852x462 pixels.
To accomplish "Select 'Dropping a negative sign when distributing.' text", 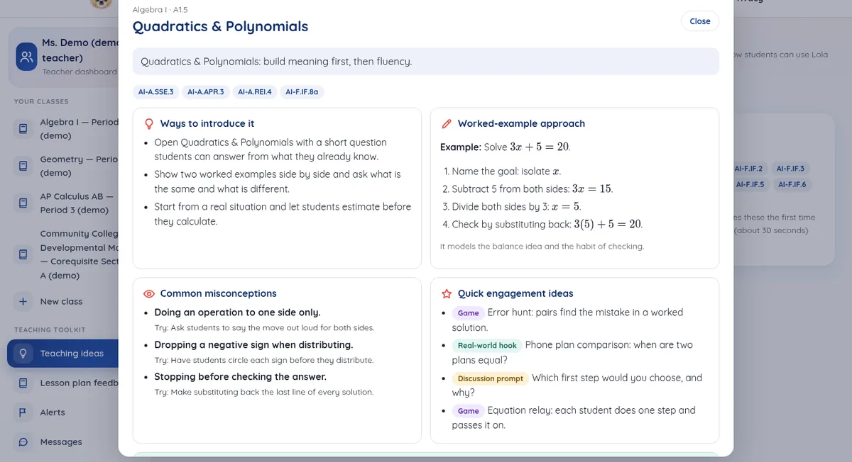I will 253,345.
